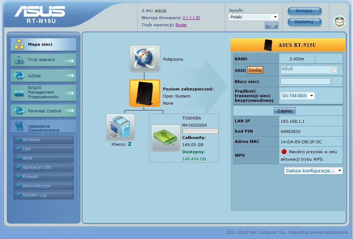
Task: Select the orange router icon in map
Action: tap(145, 93)
